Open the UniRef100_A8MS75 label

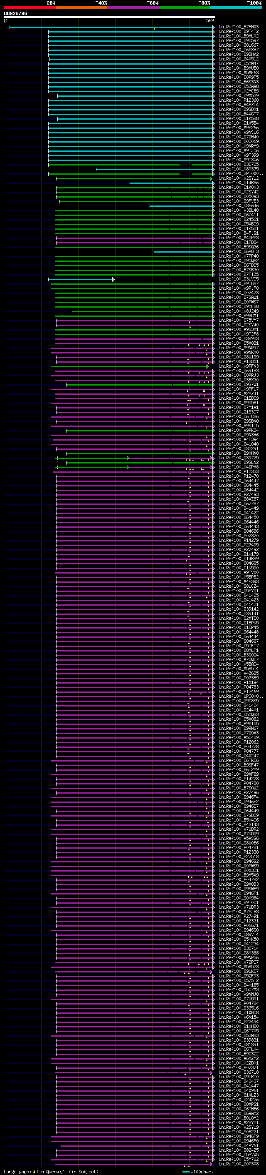[239, 169]
